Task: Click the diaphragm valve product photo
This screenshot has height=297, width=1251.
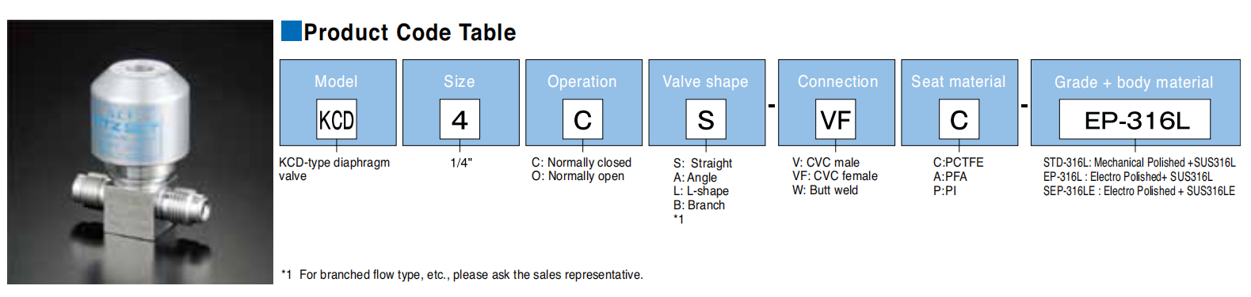Action: tap(140, 152)
